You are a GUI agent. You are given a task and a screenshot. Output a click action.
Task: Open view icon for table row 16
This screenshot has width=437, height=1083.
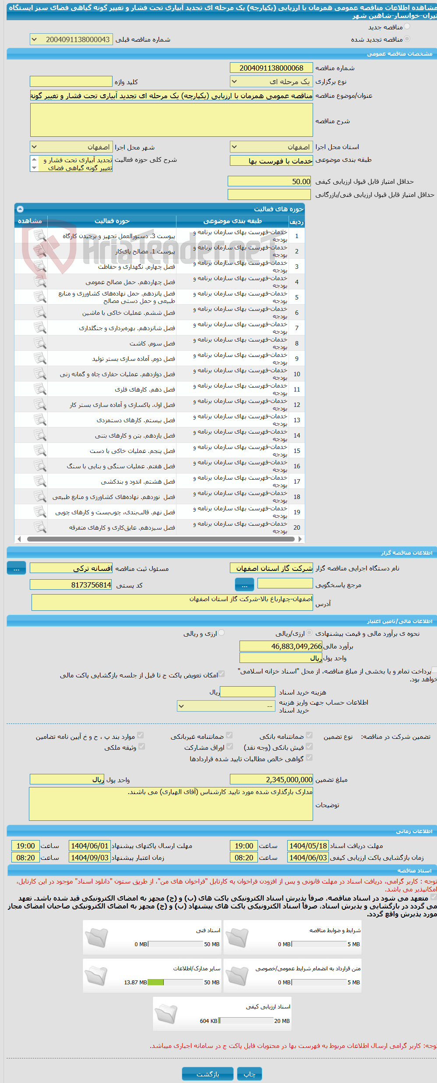pos(40,466)
